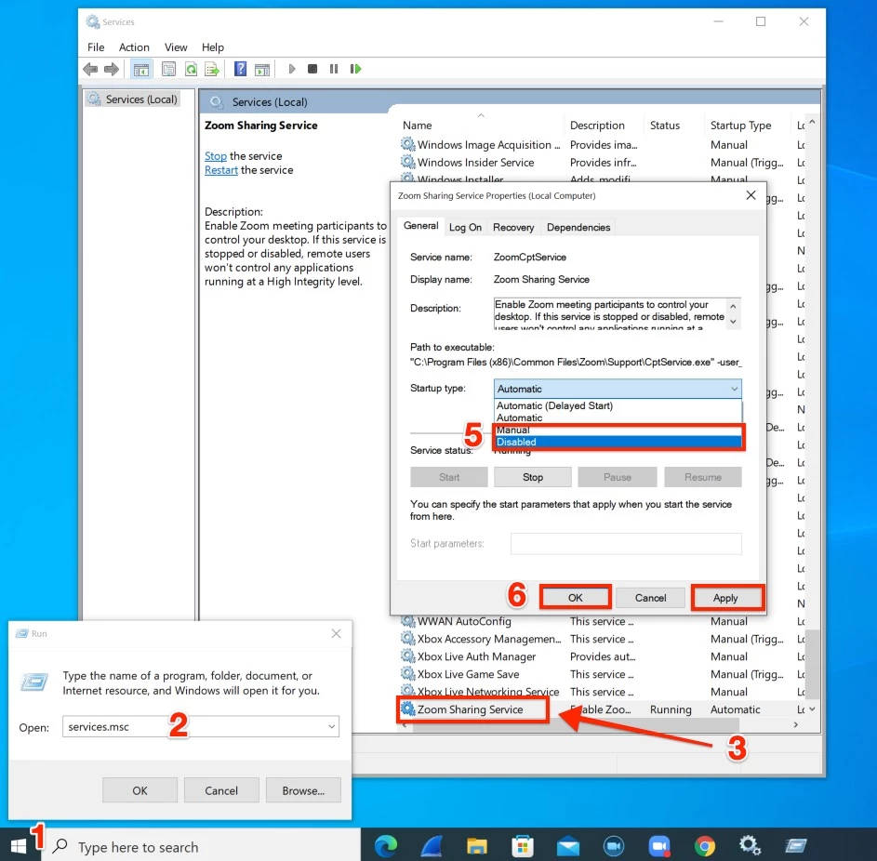
Task: Switch to the Log On tab
Action: click(x=465, y=228)
